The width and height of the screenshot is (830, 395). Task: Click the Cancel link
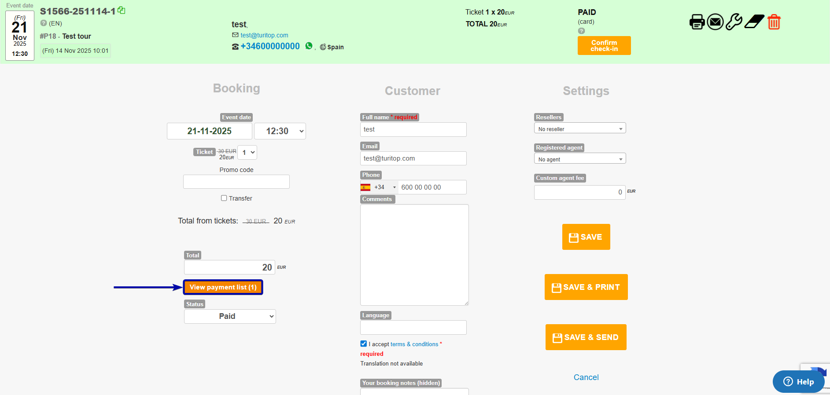(586, 377)
